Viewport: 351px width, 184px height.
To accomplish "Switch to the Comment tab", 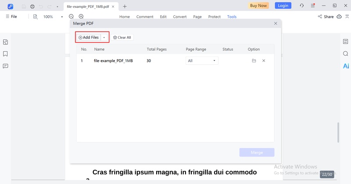I will point(145,17).
